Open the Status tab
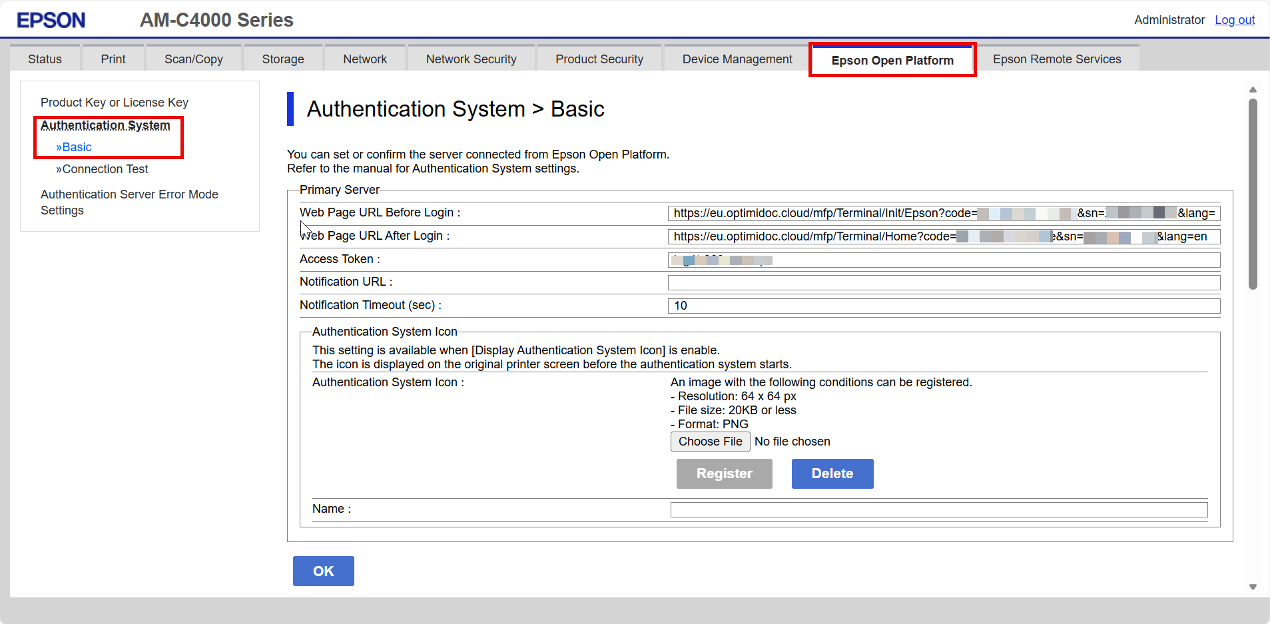The height and width of the screenshot is (624, 1270). point(45,59)
